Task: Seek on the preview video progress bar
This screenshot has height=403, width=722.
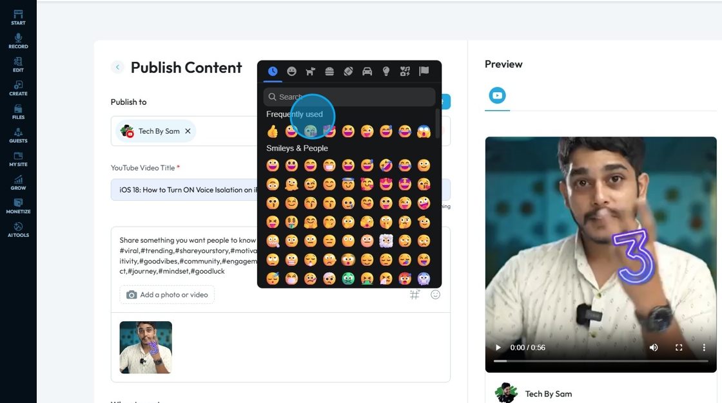Action: point(601,361)
